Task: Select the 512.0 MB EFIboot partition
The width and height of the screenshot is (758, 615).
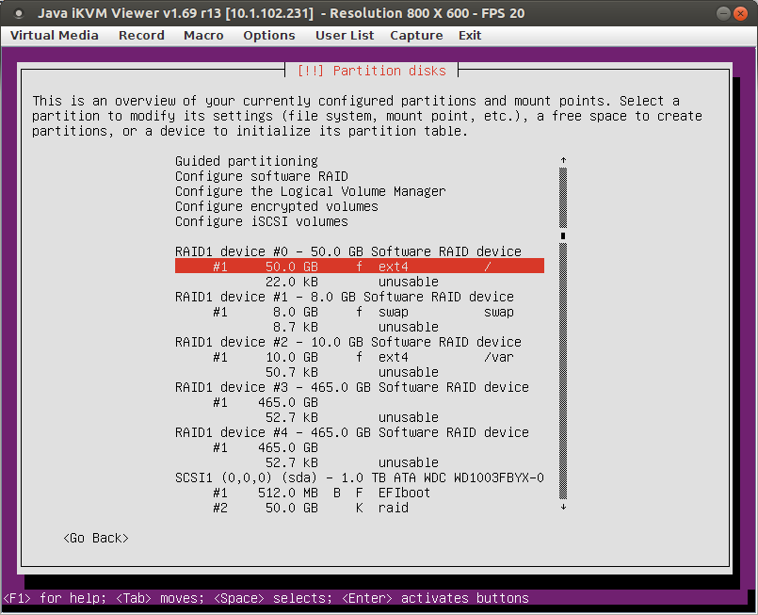Action: pos(360,493)
